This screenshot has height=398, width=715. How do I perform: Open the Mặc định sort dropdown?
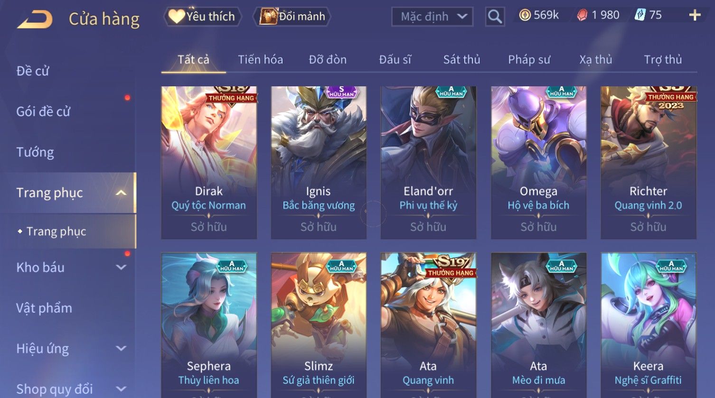pos(432,17)
